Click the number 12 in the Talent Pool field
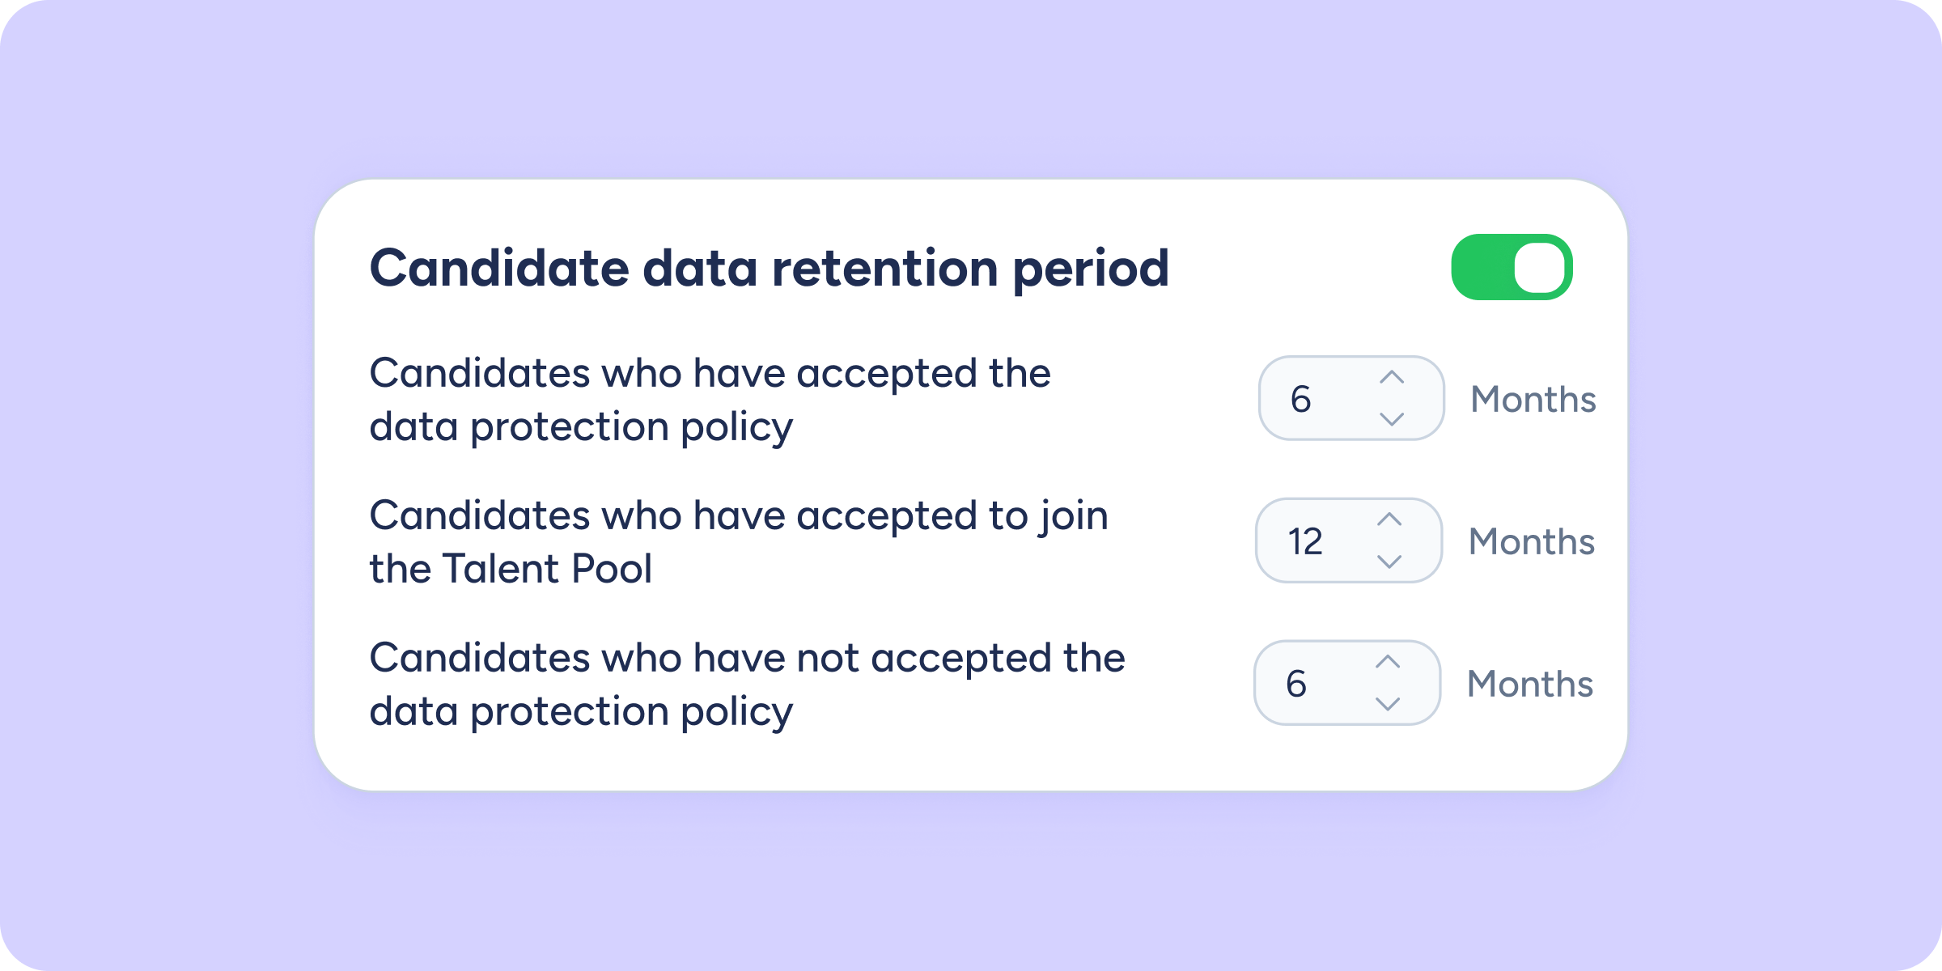Screen dimensions: 1942x971 coord(1305,541)
